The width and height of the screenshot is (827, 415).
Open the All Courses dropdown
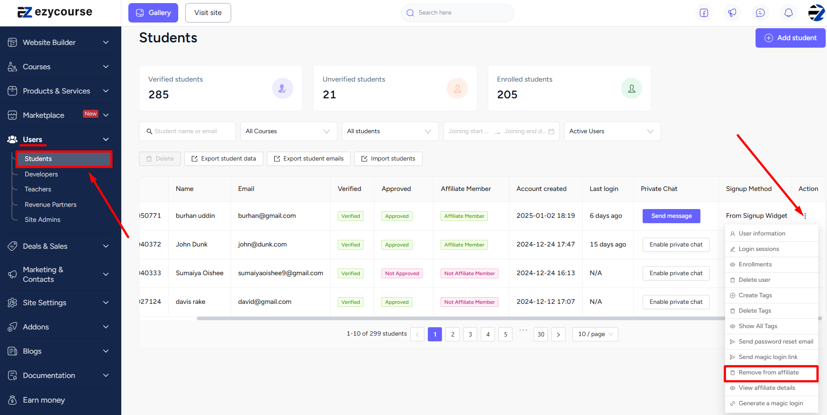pos(288,131)
